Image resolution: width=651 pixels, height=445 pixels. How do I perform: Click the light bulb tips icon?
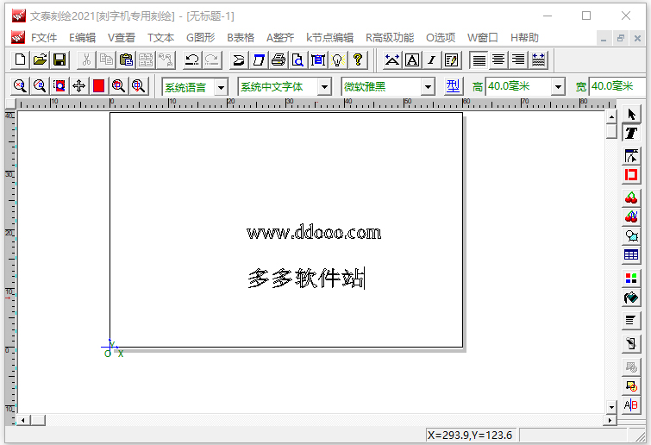(x=338, y=60)
